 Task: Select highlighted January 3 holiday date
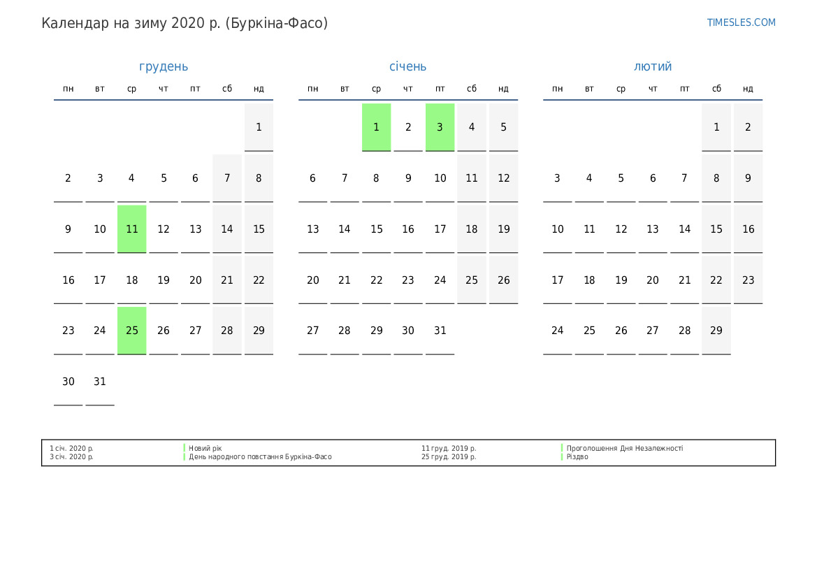440,127
